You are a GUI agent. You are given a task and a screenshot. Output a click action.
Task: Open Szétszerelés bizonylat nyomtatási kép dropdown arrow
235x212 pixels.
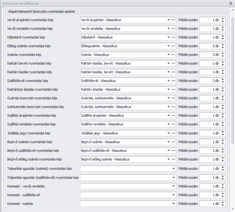coord(168,107)
